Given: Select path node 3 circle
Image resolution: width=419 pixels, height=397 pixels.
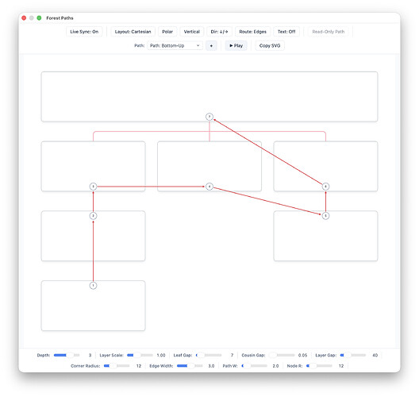Looking at the screenshot, I should tap(93, 187).
